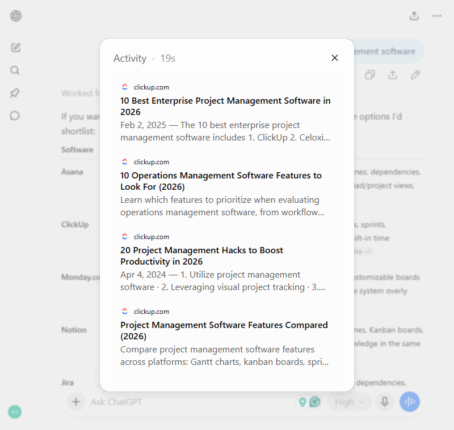Click ClickUp favicon beside first result
The height and width of the screenshot is (430, 454).
125,87
